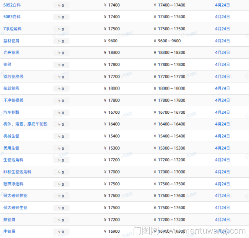249x238 pixels.
Task: Open the 7系边角料 product link
Action: [12, 29]
